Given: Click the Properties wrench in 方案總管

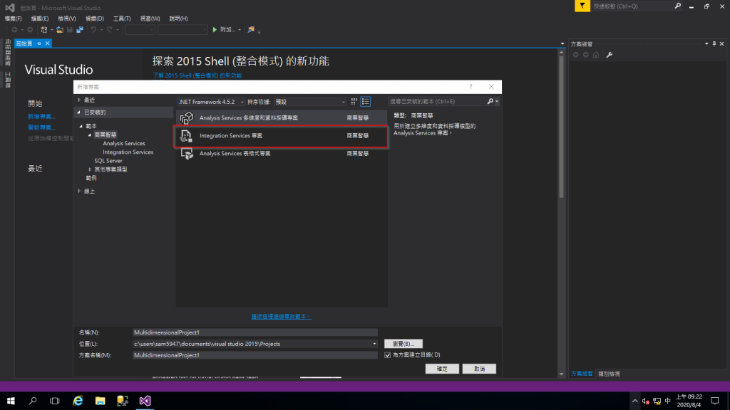Looking at the screenshot, I should 609,55.
